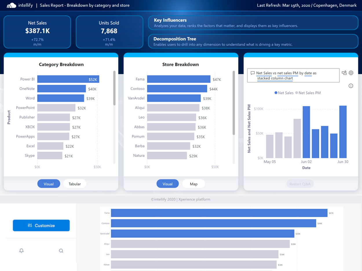Viewport: 362px width, 271px height.
Task: Select Visual view for Store Breakdown
Action: 168,184
